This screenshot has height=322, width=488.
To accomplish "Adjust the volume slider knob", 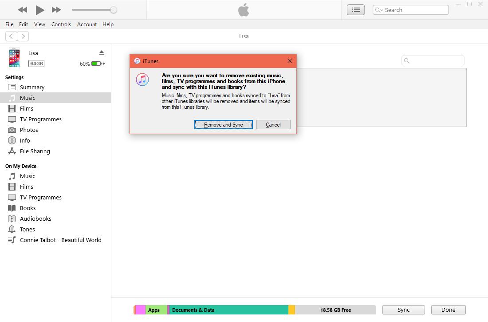I will 114,10.
